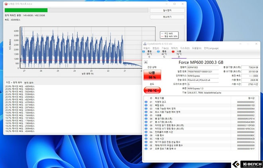Open the 도움말(H) menu
Viewport: 263px width, 168px height.
[x=196, y=48]
